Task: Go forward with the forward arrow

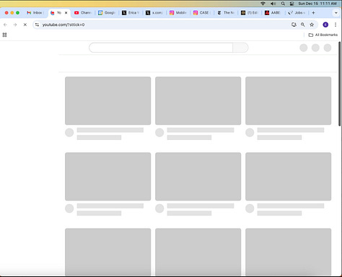Action: click(x=15, y=25)
